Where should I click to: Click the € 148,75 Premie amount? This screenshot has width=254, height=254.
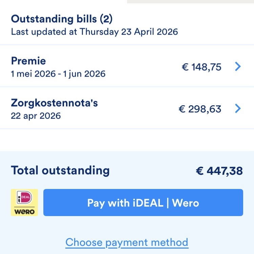point(202,67)
